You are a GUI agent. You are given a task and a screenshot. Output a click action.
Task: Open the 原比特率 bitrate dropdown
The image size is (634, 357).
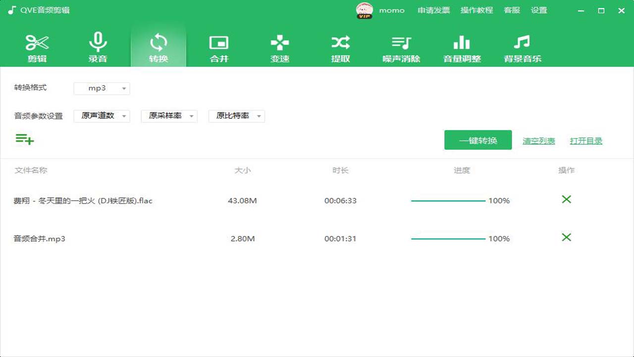[x=236, y=116]
